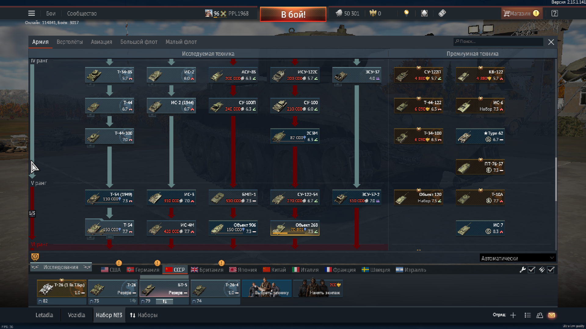This screenshot has height=329, width=586.
Task: Select the Израиль nation tab
Action: [x=411, y=270]
